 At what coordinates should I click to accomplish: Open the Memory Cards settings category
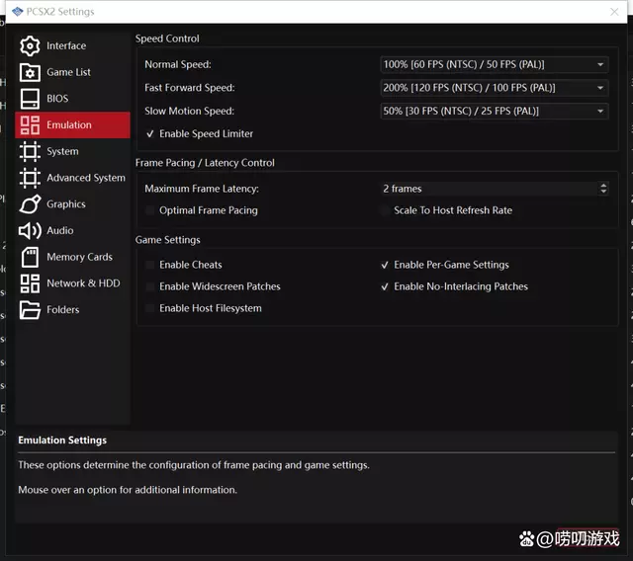(72, 257)
